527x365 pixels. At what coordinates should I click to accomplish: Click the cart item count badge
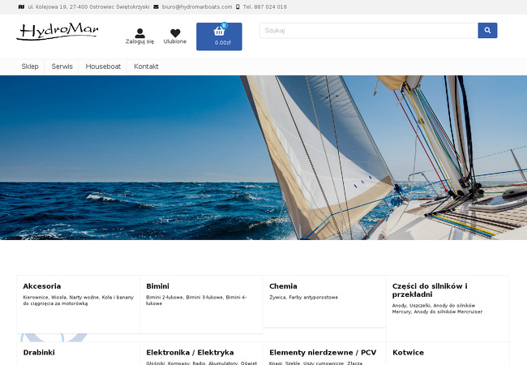(x=224, y=25)
